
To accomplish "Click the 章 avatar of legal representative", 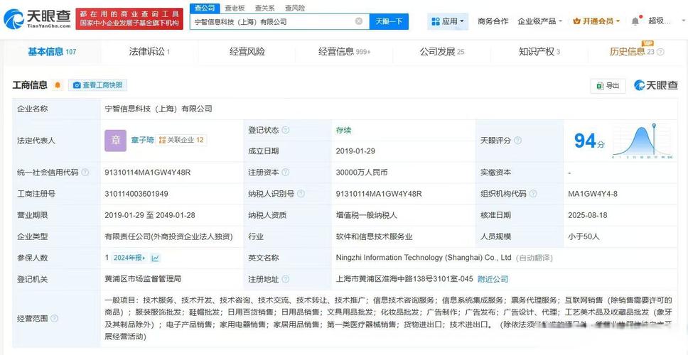I will [115, 141].
